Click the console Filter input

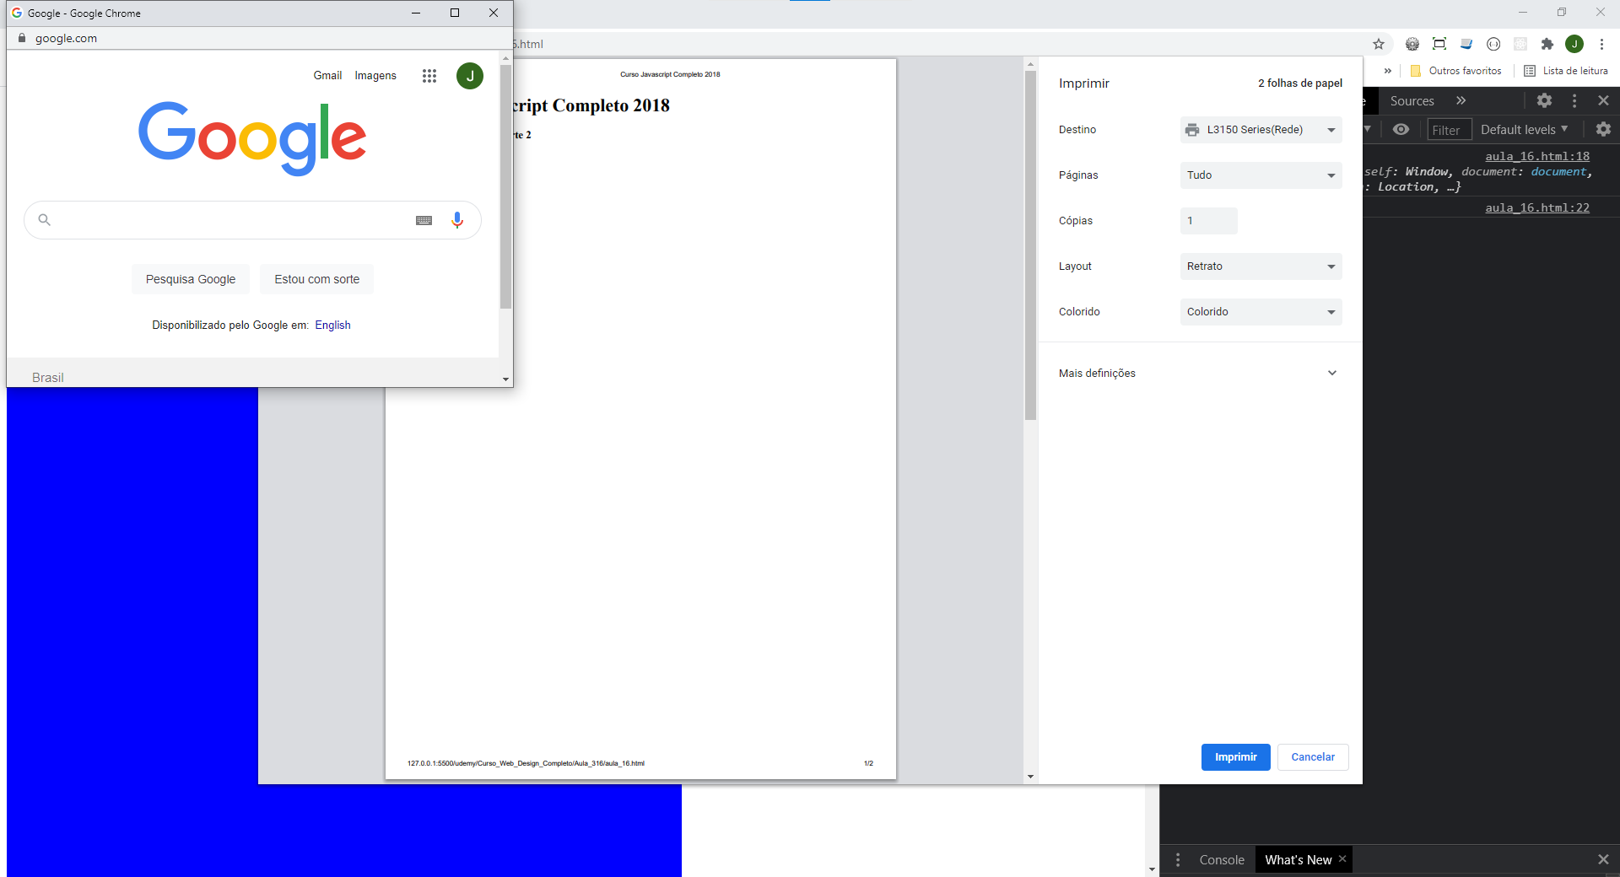tap(1449, 130)
